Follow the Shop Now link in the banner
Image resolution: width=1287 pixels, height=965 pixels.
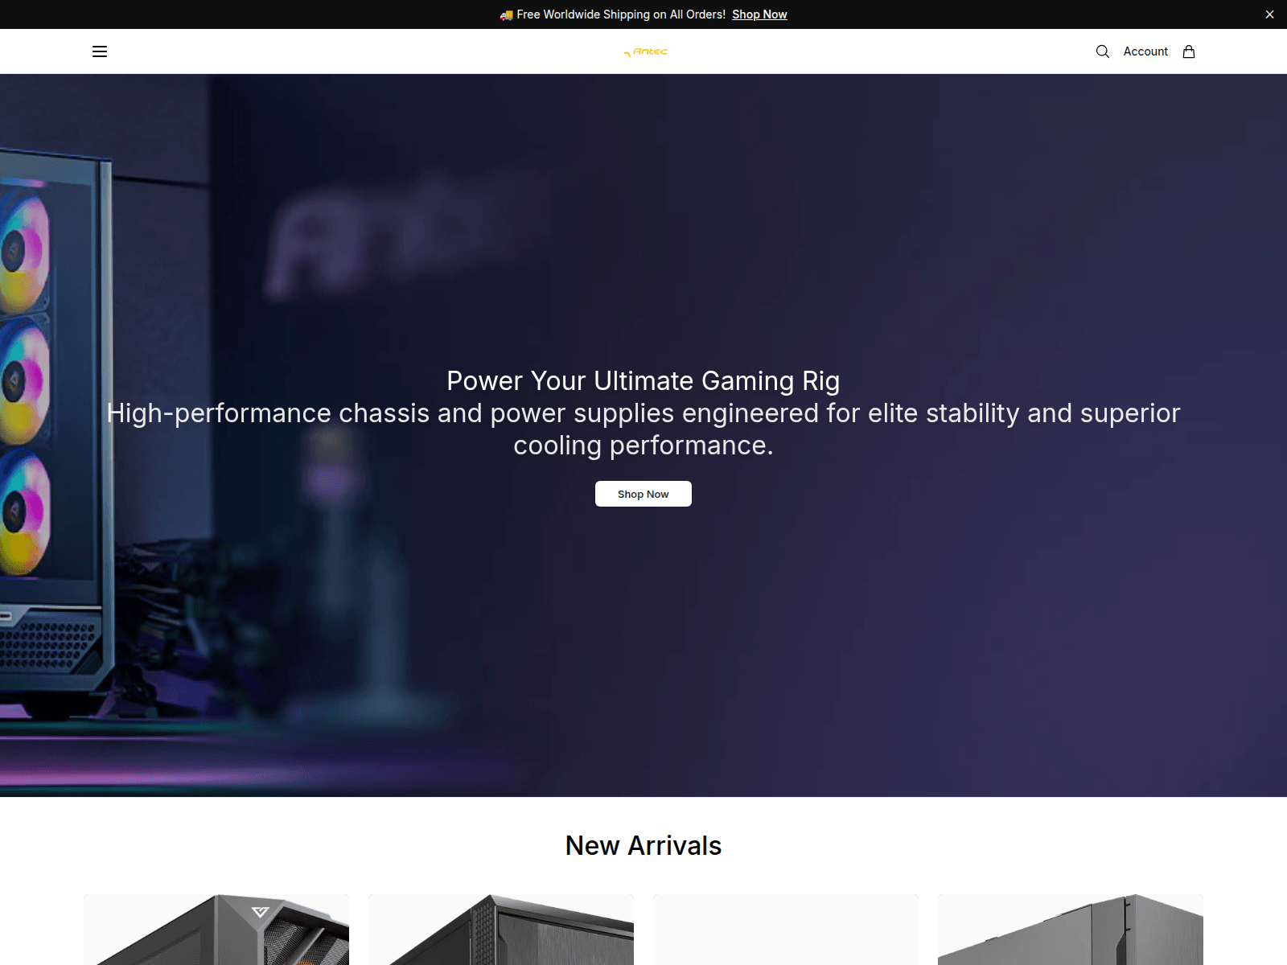click(759, 14)
